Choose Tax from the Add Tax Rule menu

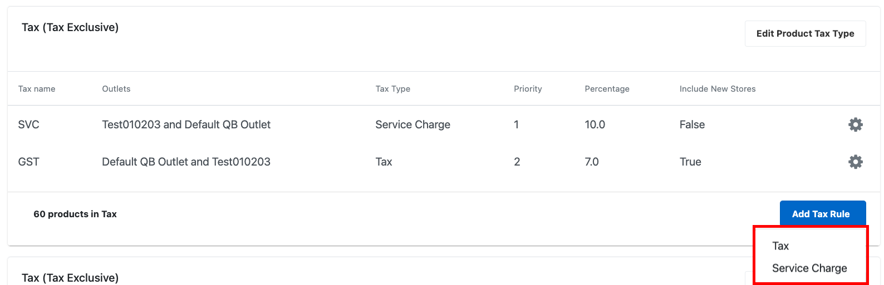[780, 246]
